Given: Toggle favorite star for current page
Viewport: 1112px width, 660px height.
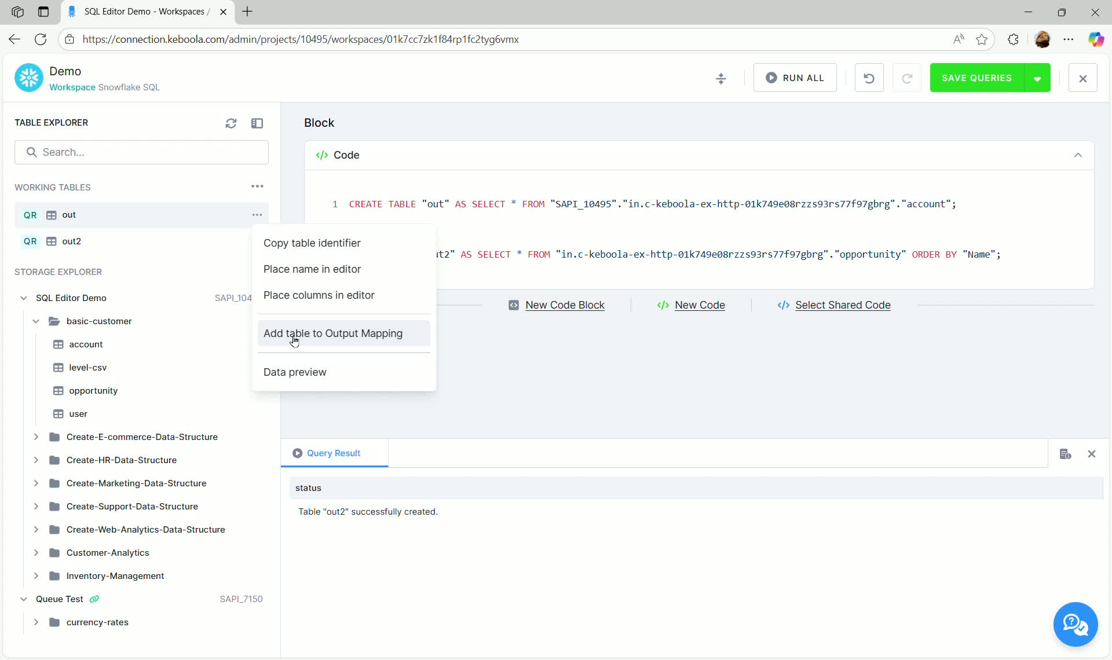Looking at the screenshot, I should point(982,39).
